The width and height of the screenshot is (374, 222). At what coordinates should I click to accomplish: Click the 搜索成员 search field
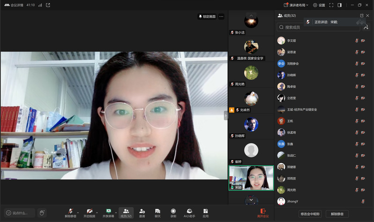(319, 27)
